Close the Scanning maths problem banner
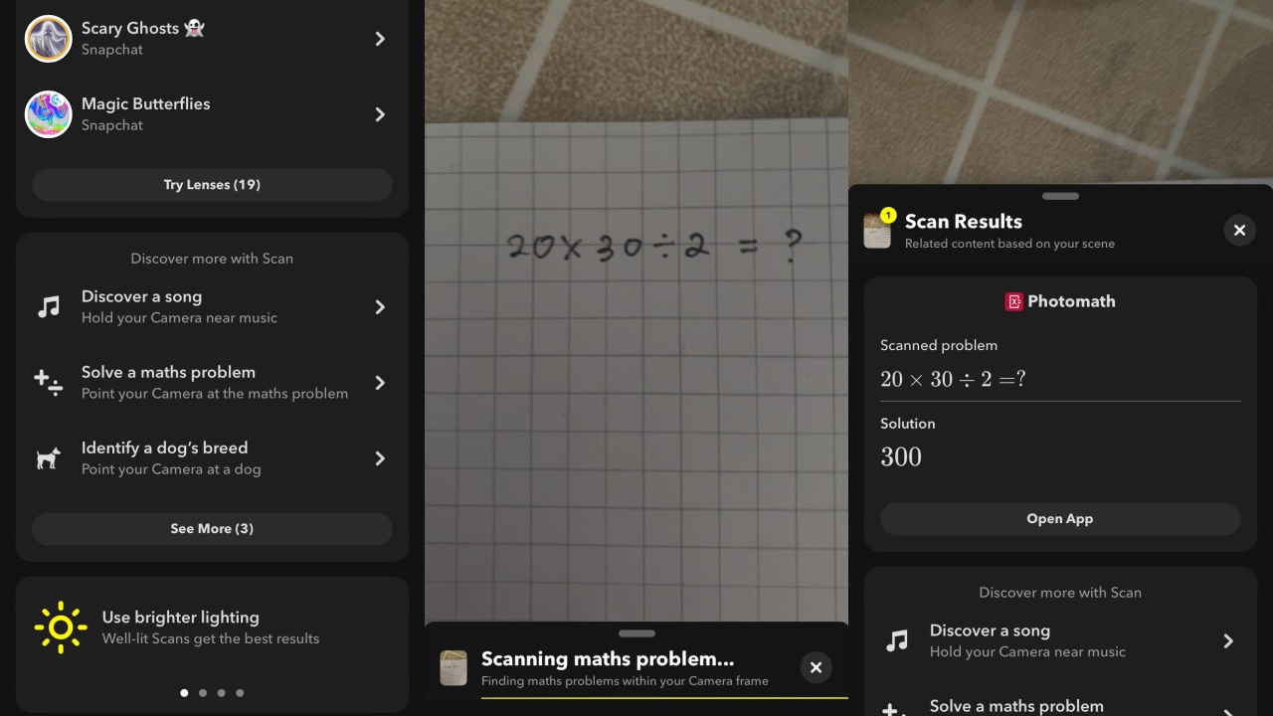 [x=816, y=667]
